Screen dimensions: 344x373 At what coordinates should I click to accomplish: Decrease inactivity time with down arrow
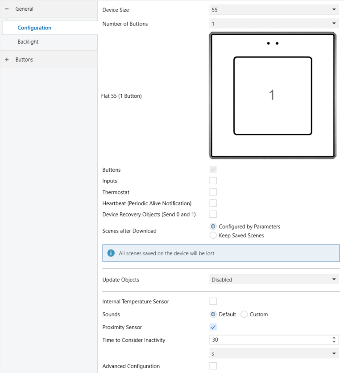pos(334,342)
